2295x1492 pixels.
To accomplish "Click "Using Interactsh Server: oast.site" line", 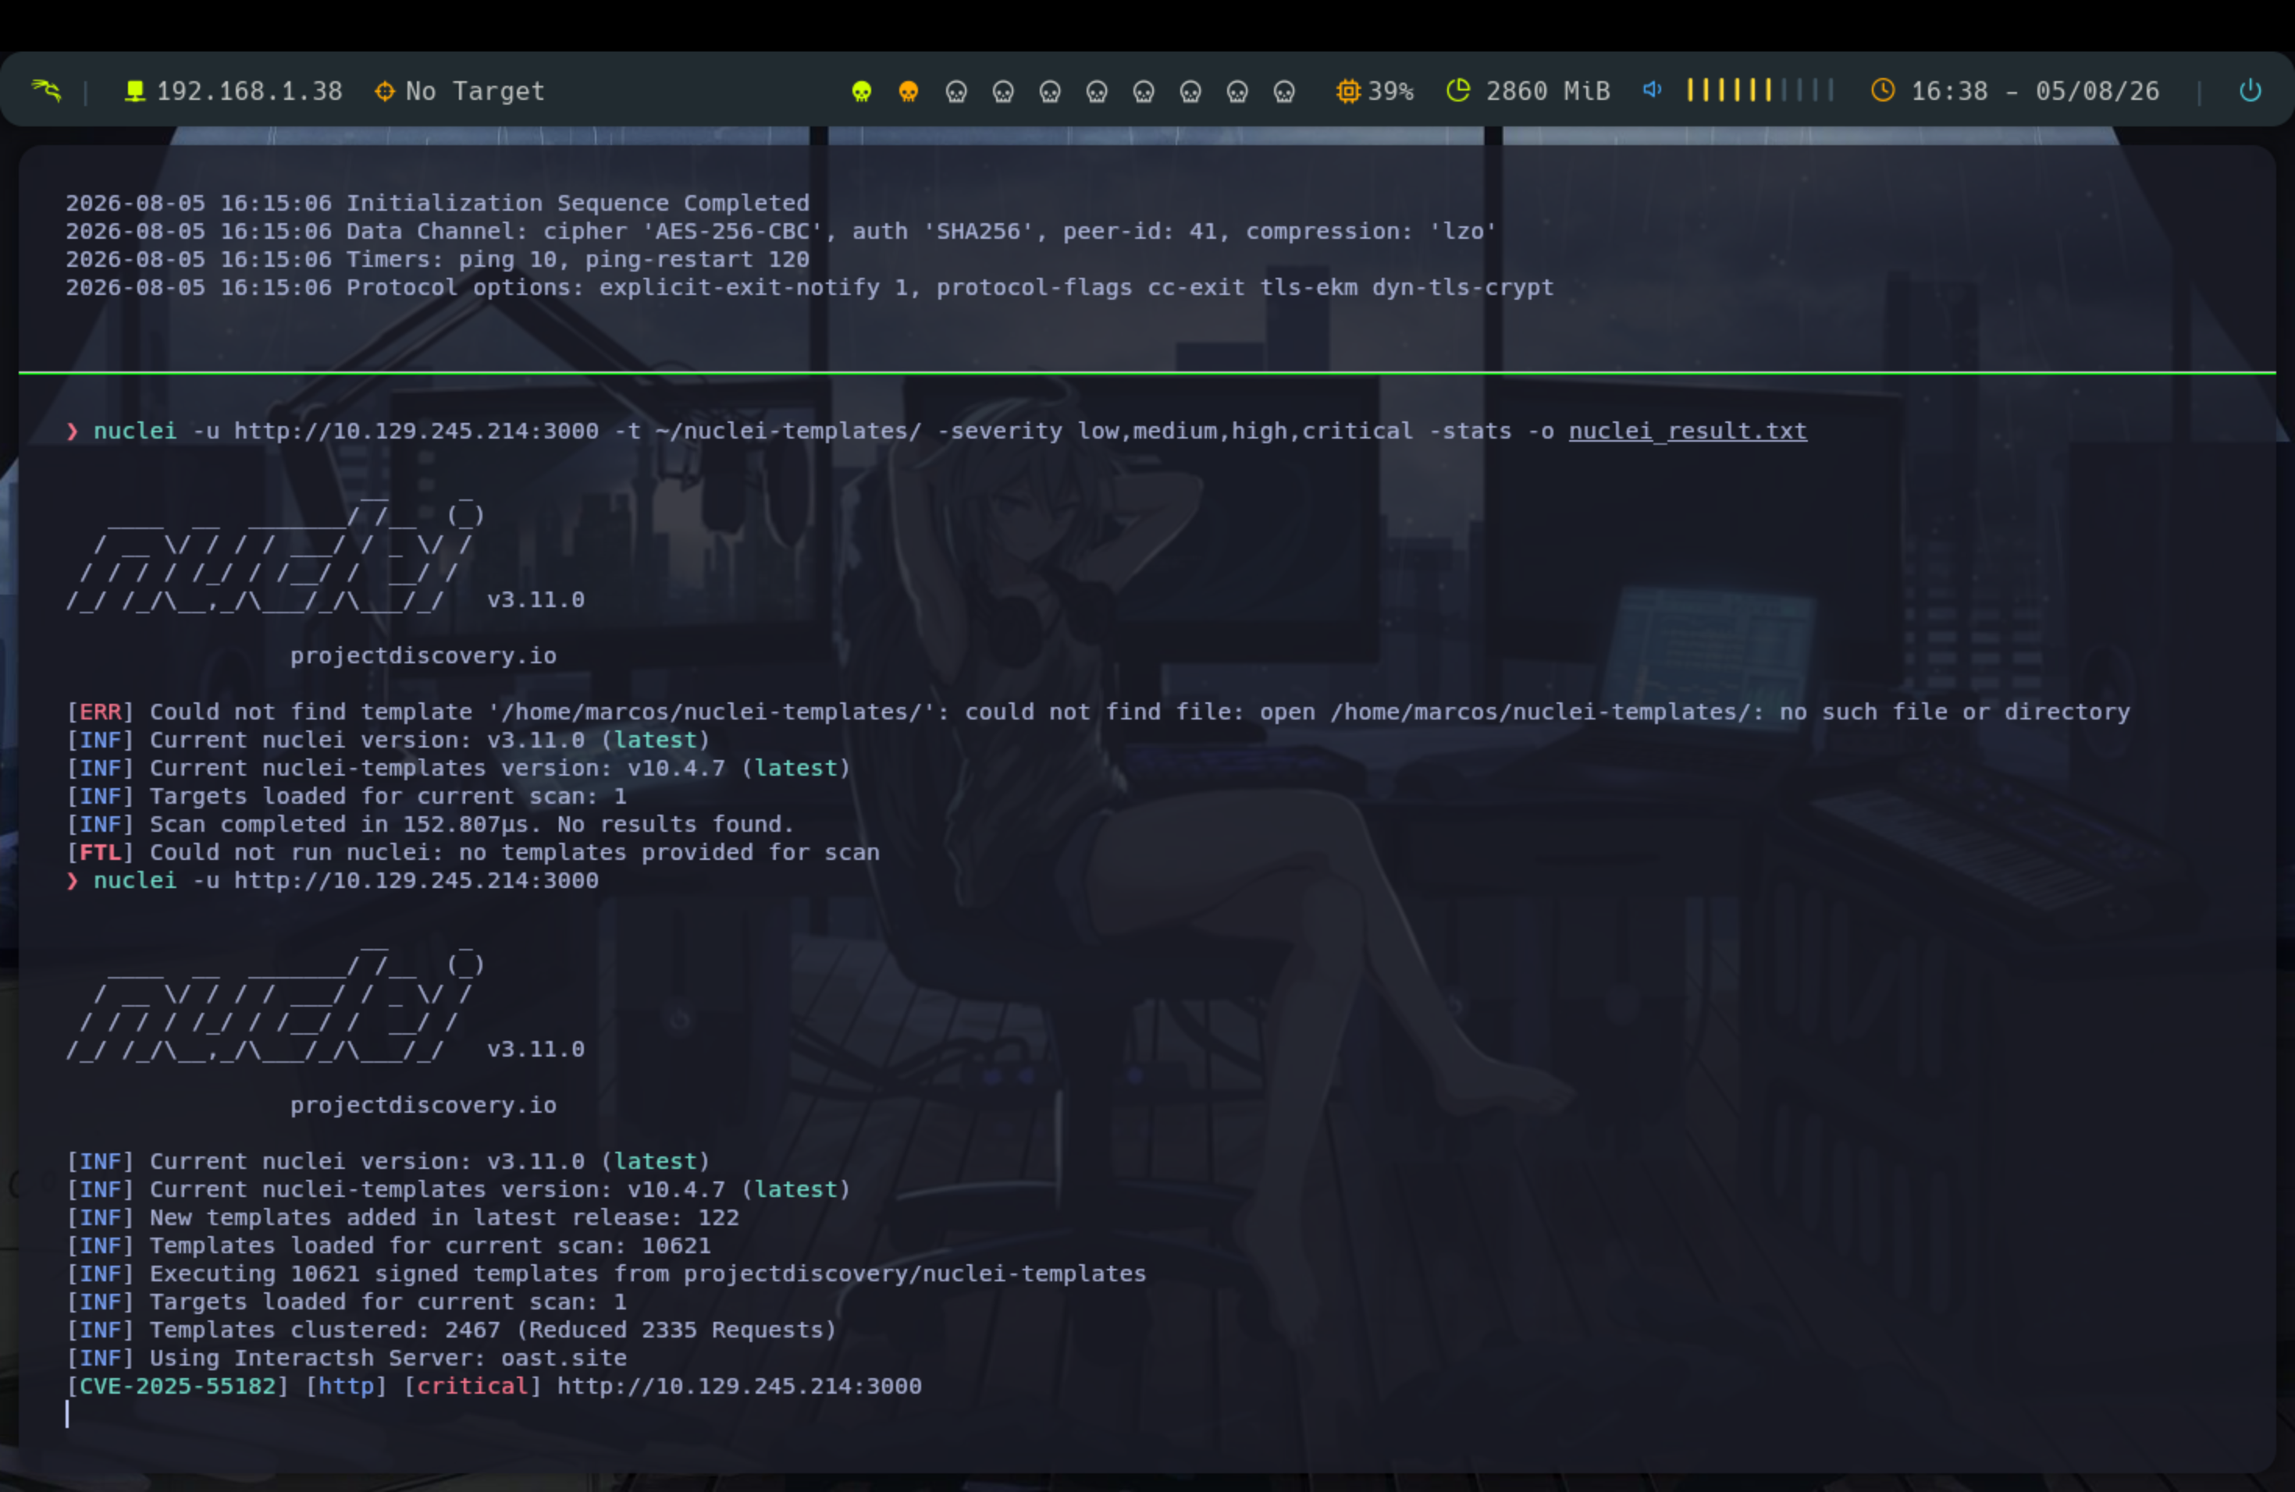I will tap(346, 1359).
